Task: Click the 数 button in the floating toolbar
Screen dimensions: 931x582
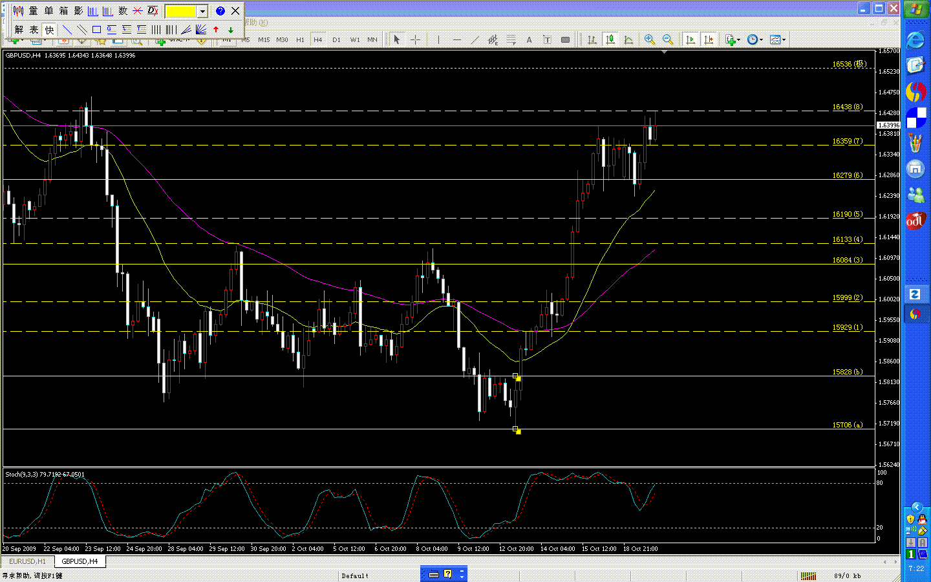Action: tap(123, 11)
